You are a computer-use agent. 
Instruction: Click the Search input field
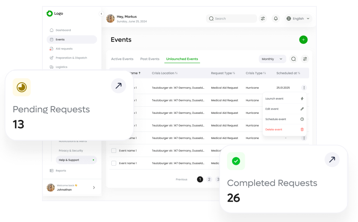(233, 18)
